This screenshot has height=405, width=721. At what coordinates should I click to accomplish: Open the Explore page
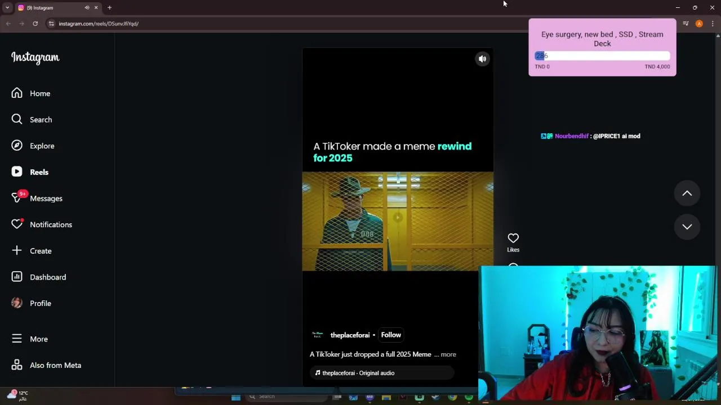[x=33, y=146]
